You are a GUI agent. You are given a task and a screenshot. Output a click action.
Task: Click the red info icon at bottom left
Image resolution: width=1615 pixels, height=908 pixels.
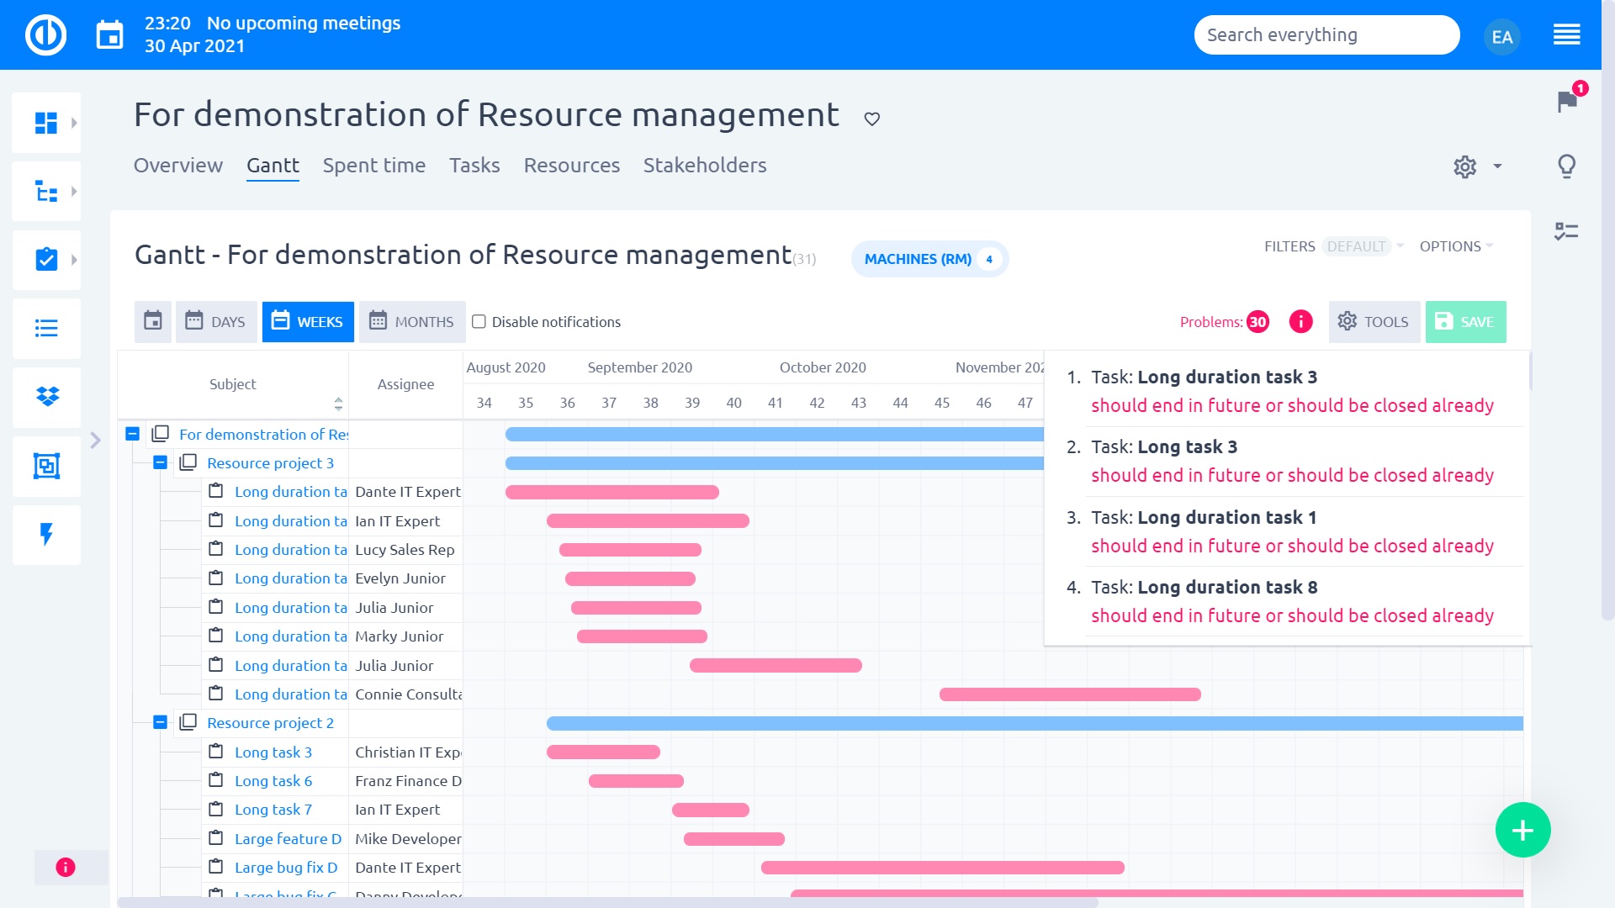click(x=66, y=867)
